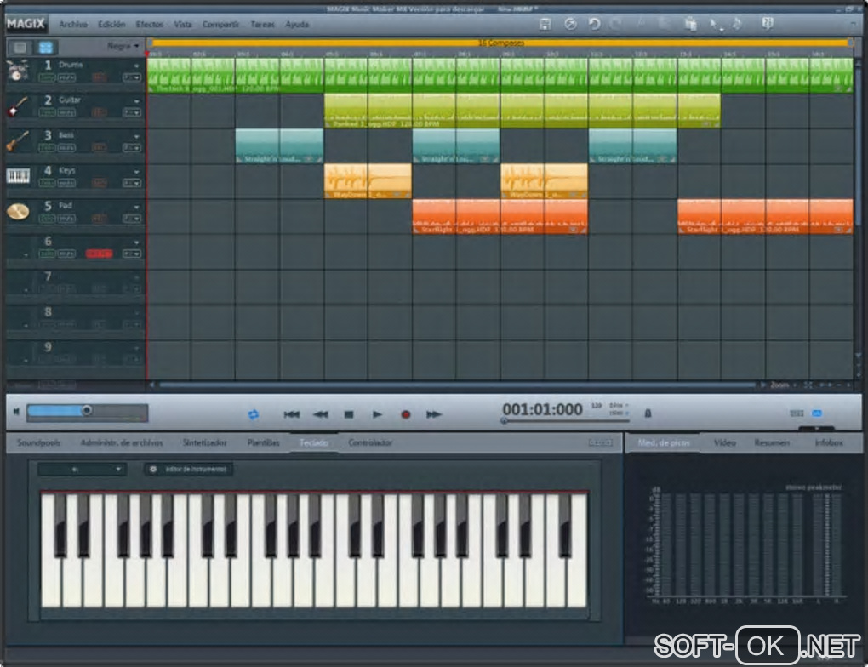Expand the Drums track options arrow
868x667 pixels.
(136, 66)
